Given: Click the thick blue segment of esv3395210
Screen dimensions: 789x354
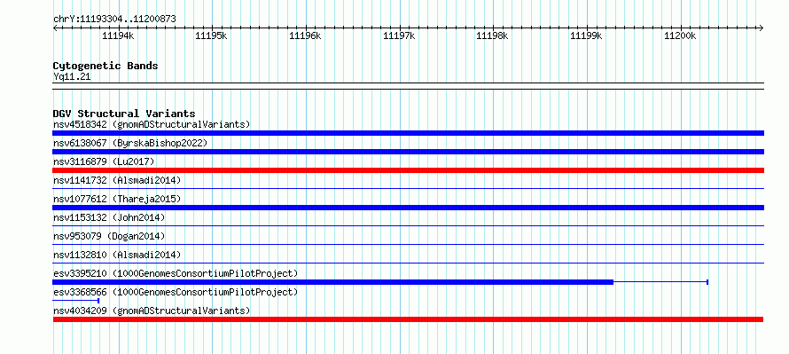Looking at the screenshot, I should 332,282.
